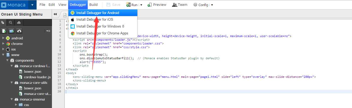Image resolution: width=352 pixels, height=108 pixels.
Task: Click the ios apple icon in tree
Action: (x=8, y=49)
